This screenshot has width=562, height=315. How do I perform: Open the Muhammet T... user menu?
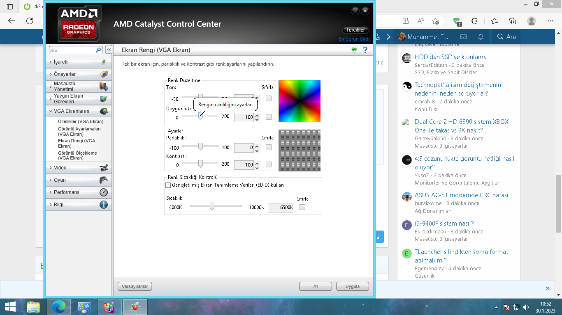(x=423, y=37)
